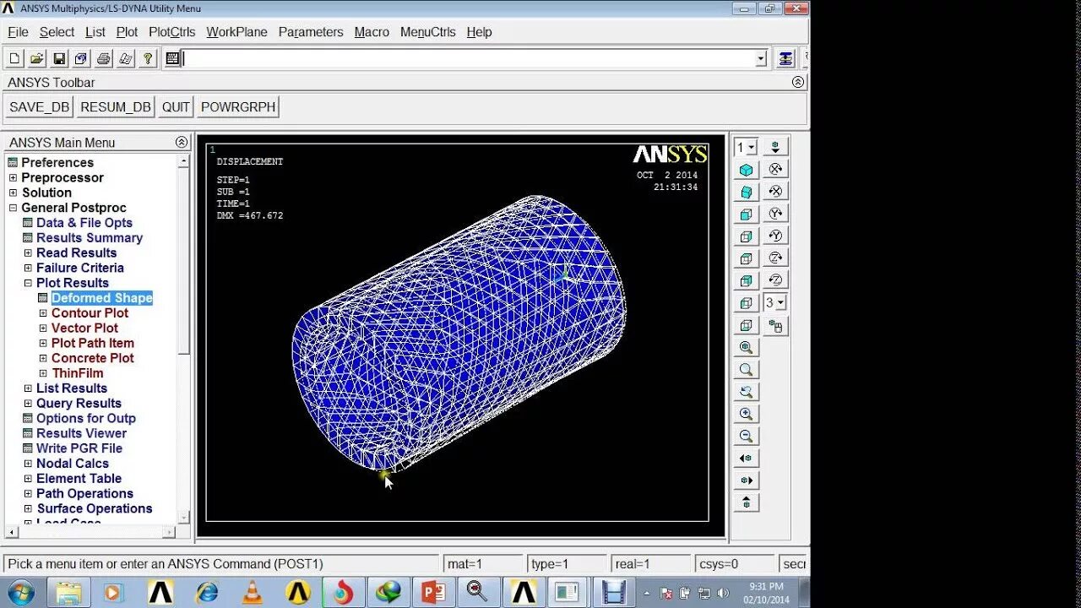This screenshot has width=1081, height=608.
Task: Click the Save Analysis floppy disk icon
Action: 59,58
